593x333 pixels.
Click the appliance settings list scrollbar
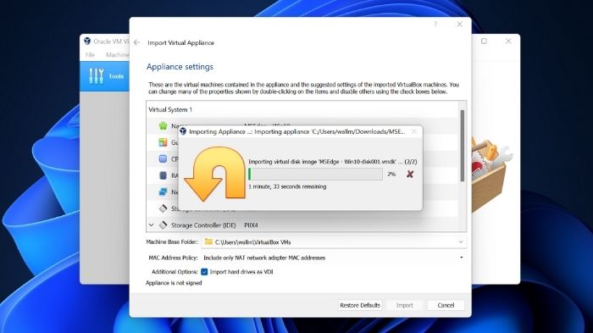[x=463, y=145]
